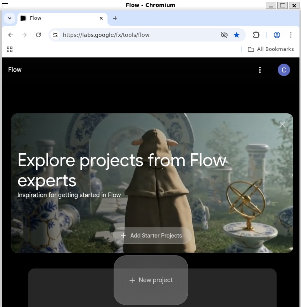The width and height of the screenshot is (301, 307).
Task: Click the URL address field
Action: tap(136, 35)
